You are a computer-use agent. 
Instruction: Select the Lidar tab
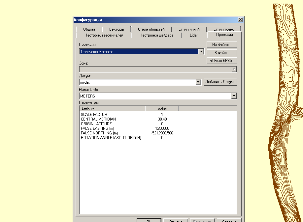pyautogui.click(x=194, y=35)
